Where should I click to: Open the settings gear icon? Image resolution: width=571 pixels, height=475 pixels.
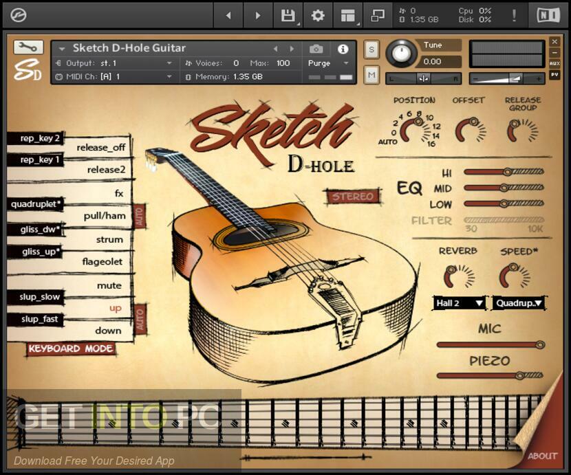(x=317, y=15)
